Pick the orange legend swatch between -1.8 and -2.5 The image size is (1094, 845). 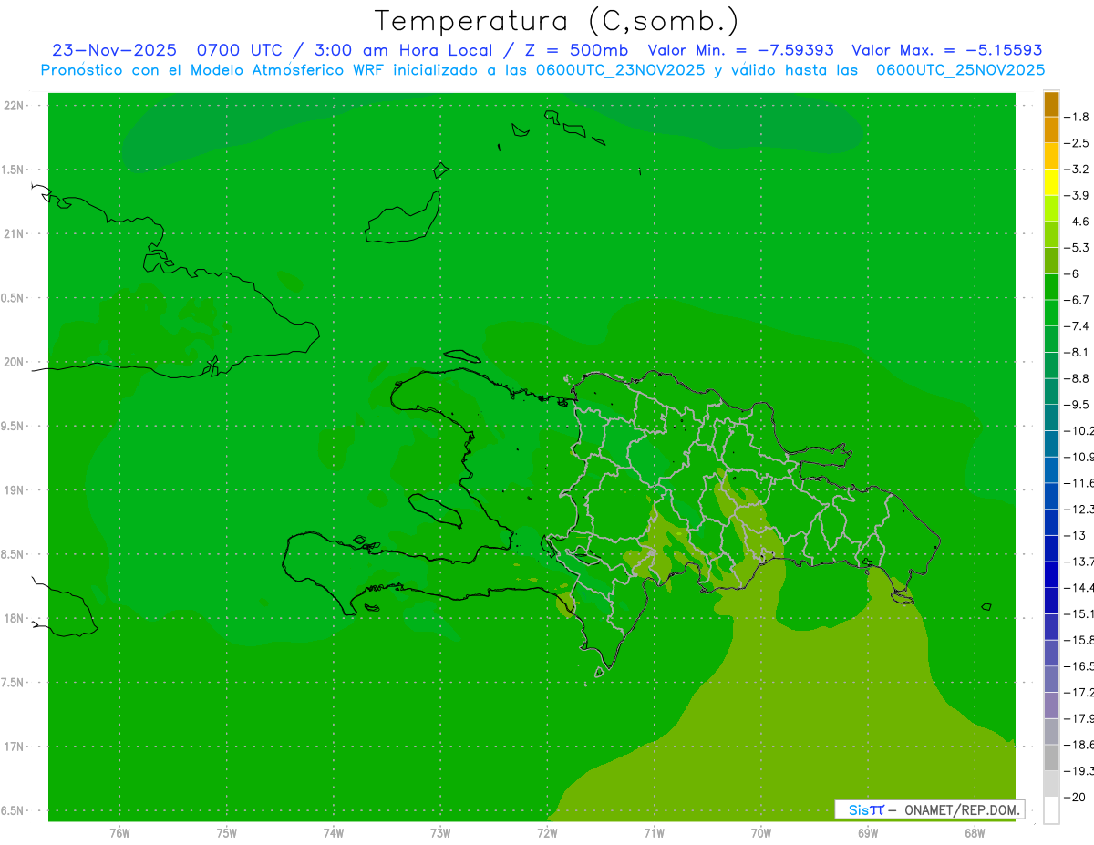(1051, 129)
